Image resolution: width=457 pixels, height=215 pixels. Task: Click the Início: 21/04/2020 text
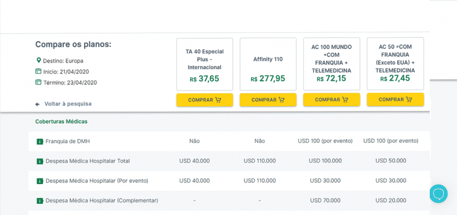pos(66,72)
